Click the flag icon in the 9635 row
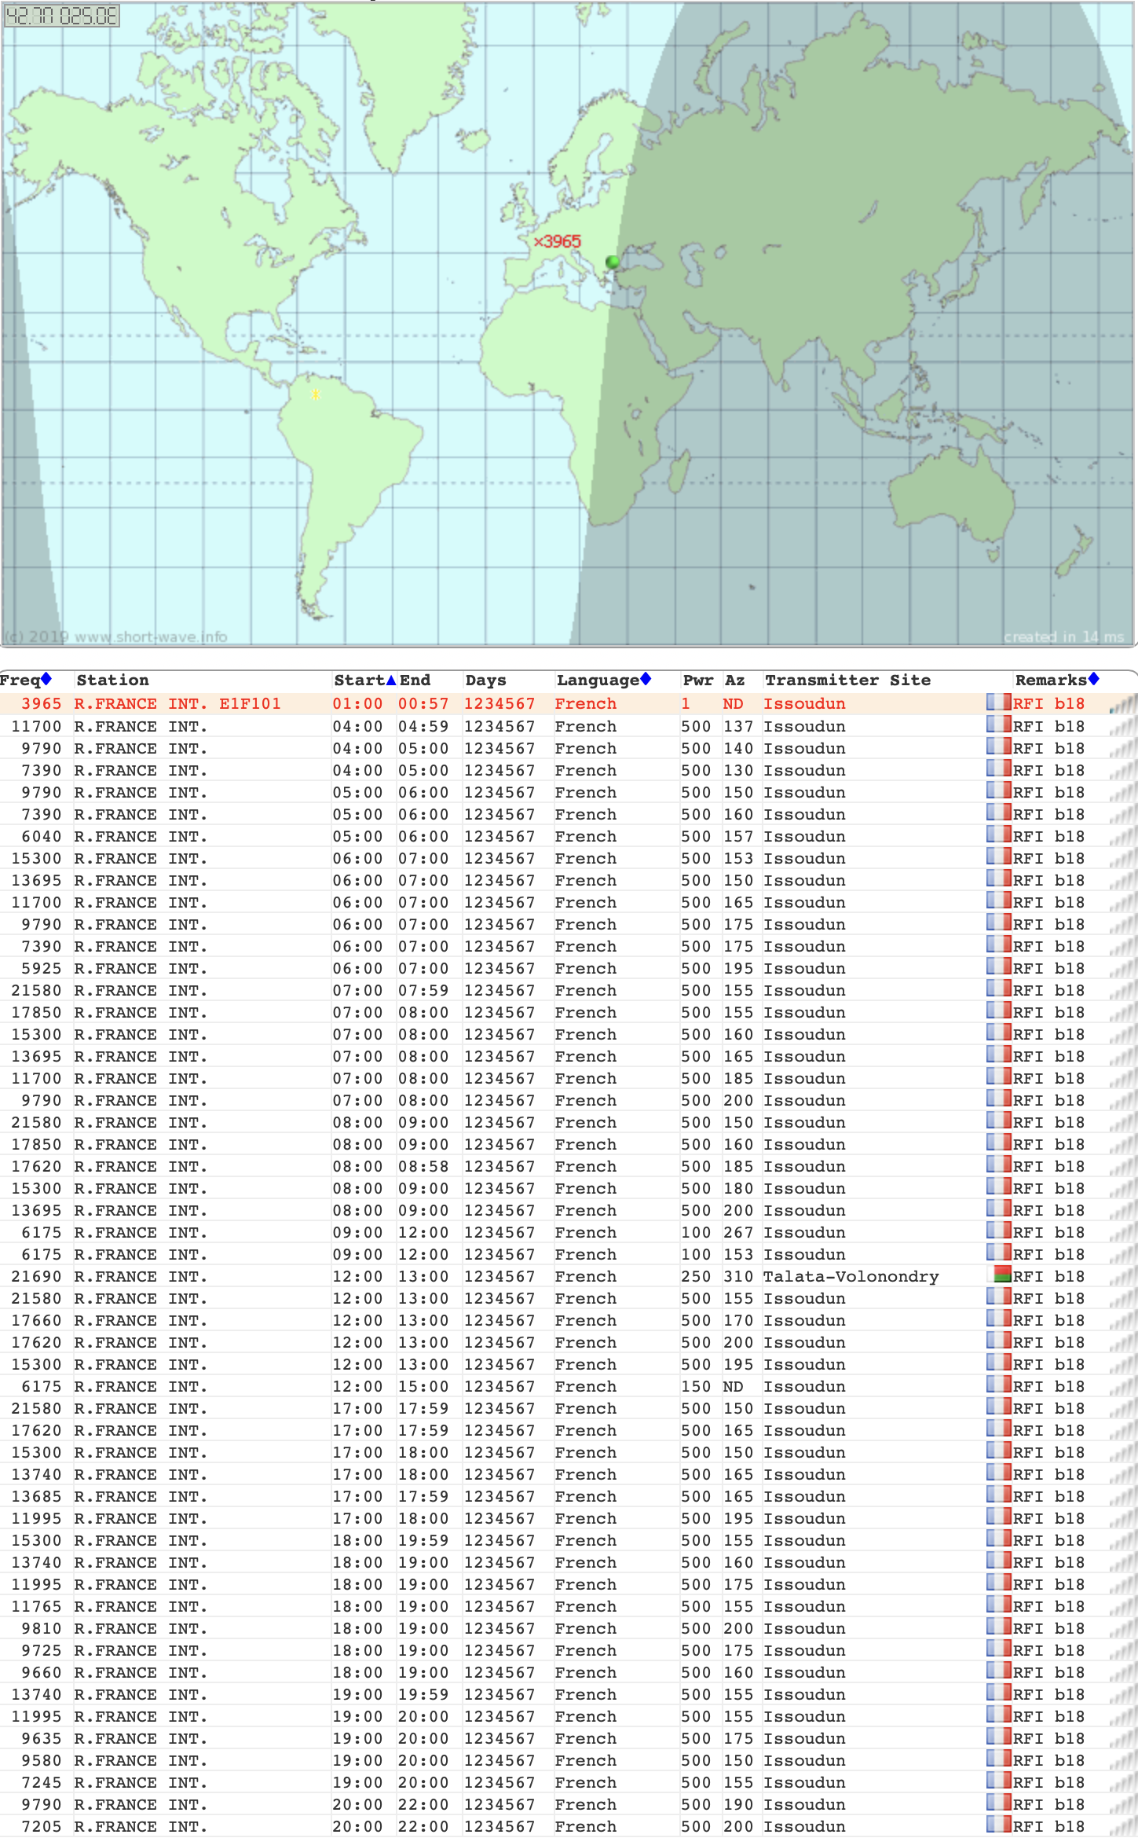 [999, 1737]
